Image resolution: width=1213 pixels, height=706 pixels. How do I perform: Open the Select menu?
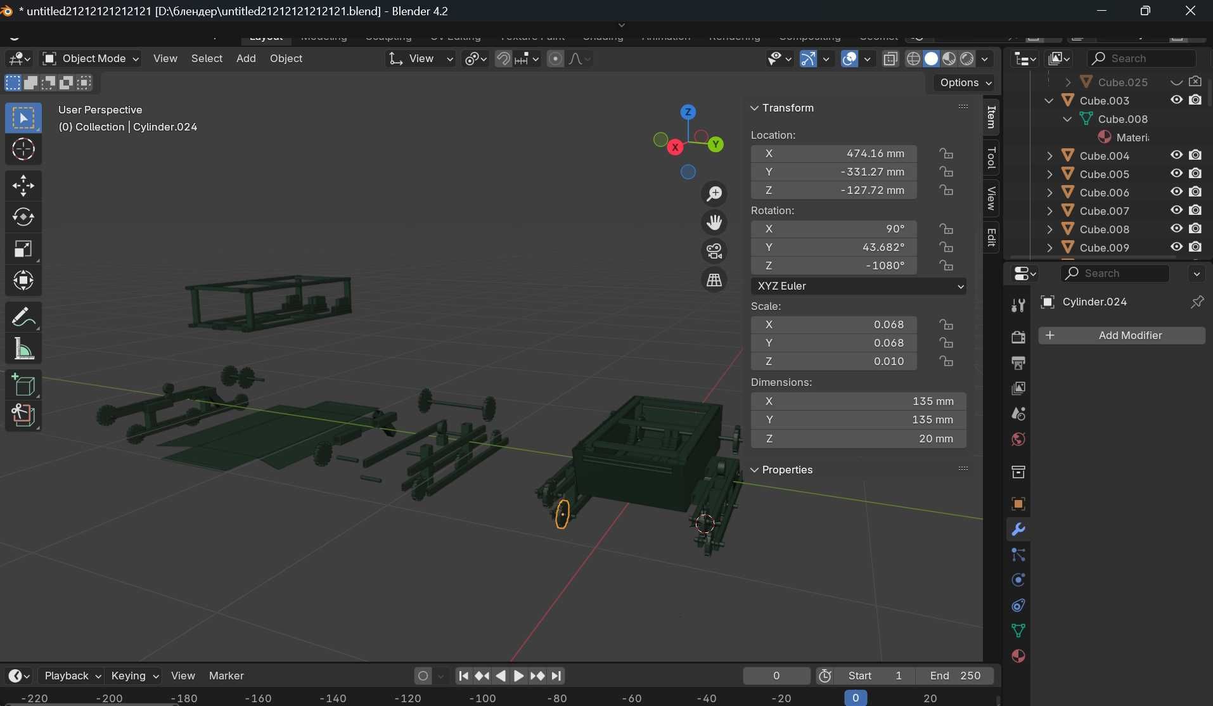(x=207, y=58)
